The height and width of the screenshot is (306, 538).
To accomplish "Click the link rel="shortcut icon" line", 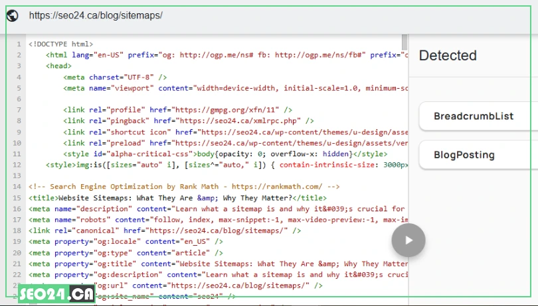I will [235, 132].
